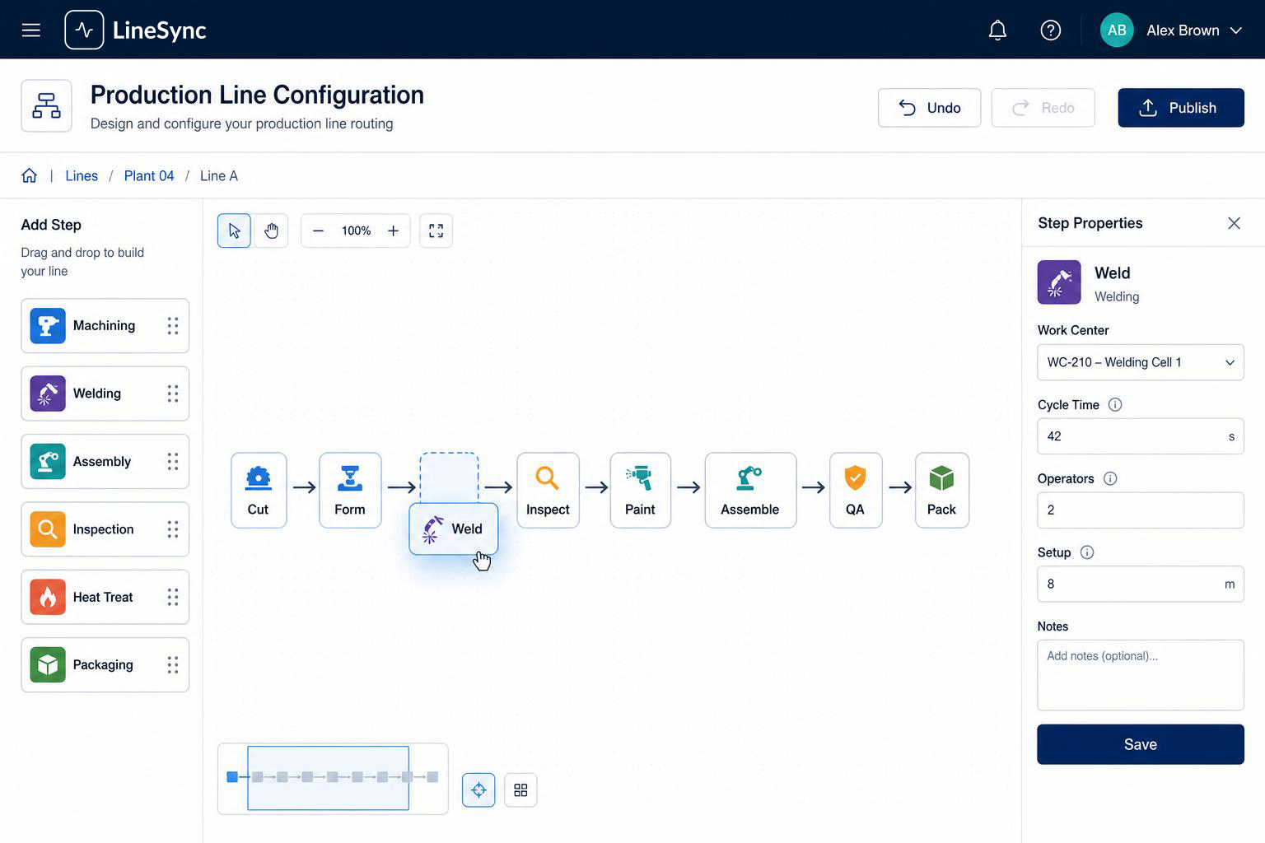Click the minimap viewport thumbnail
The width and height of the screenshot is (1265, 843).
coord(328,778)
